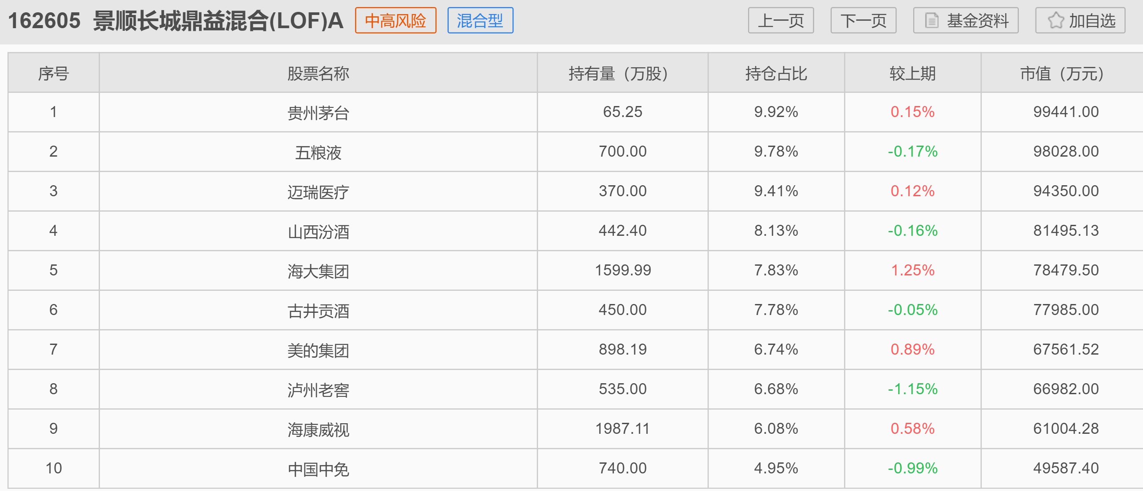Go to next page with 下一页
Viewport: 1143px width, 491px height.
[x=863, y=21]
